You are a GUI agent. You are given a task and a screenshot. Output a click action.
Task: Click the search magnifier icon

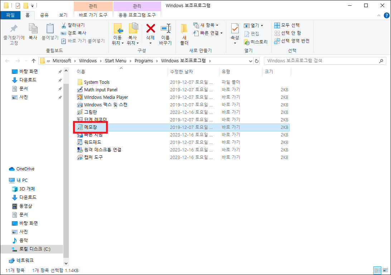tap(381, 61)
